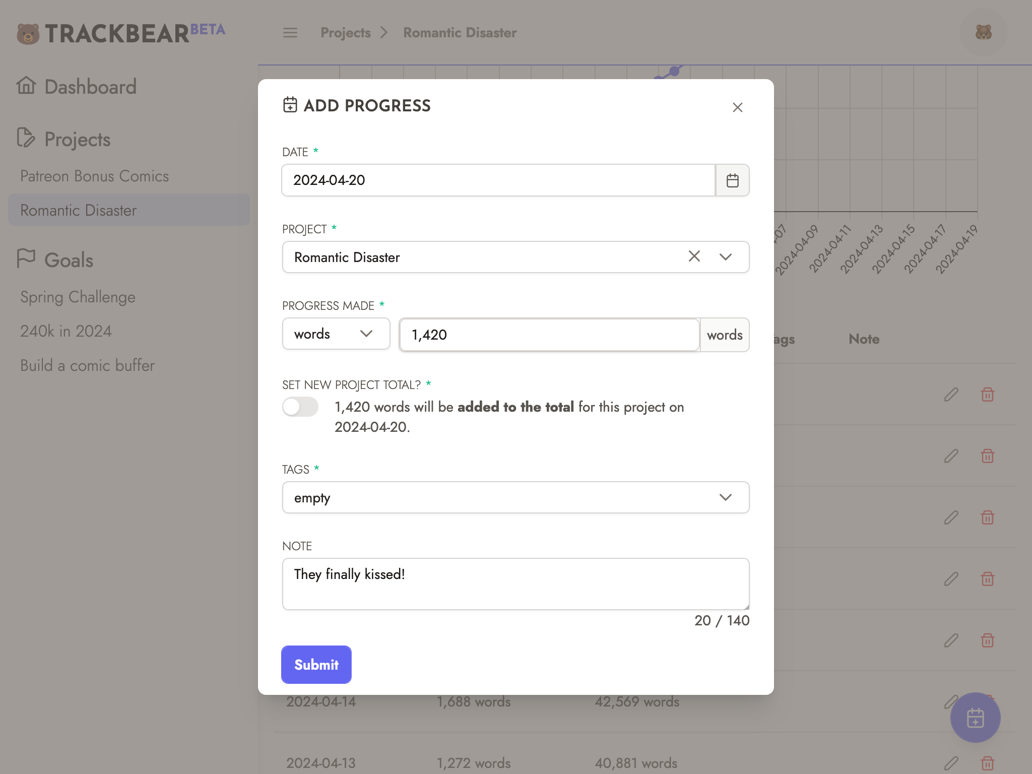
Task: Click into the Note text area
Action: pos(515,584)
